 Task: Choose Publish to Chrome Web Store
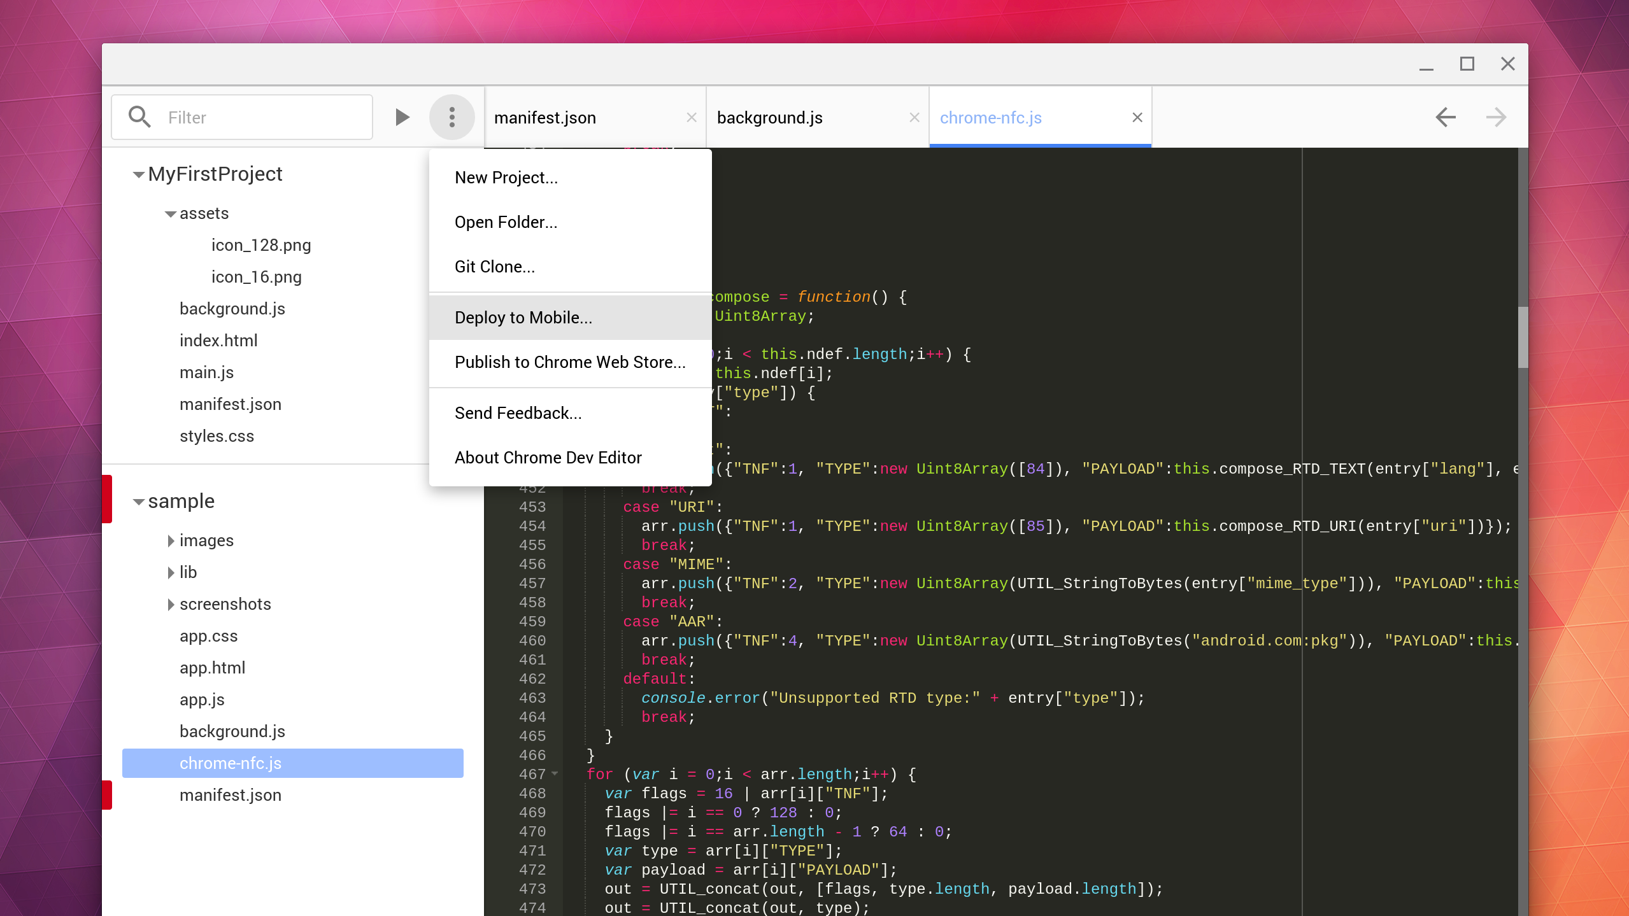pyautogui.click(x=569, y=362)
